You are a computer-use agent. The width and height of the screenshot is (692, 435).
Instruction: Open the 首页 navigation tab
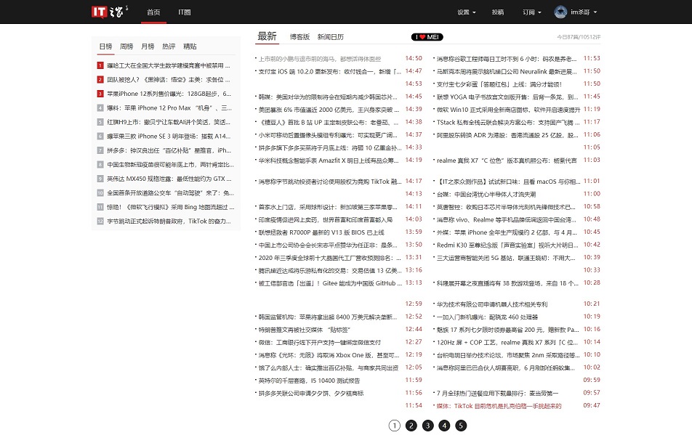pos(153,12)
